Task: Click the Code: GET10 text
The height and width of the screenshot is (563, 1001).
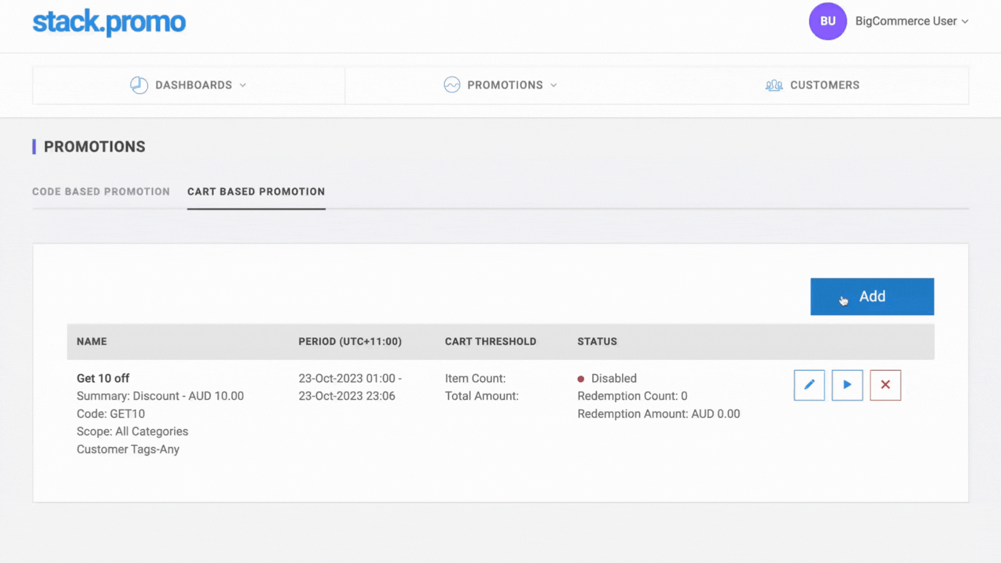Action: (111, 414)
